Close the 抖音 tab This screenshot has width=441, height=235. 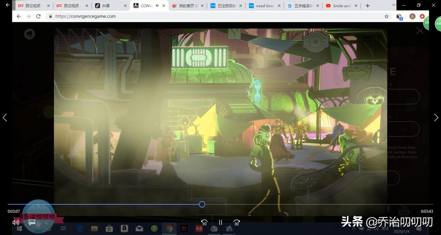tap(125, 6)
